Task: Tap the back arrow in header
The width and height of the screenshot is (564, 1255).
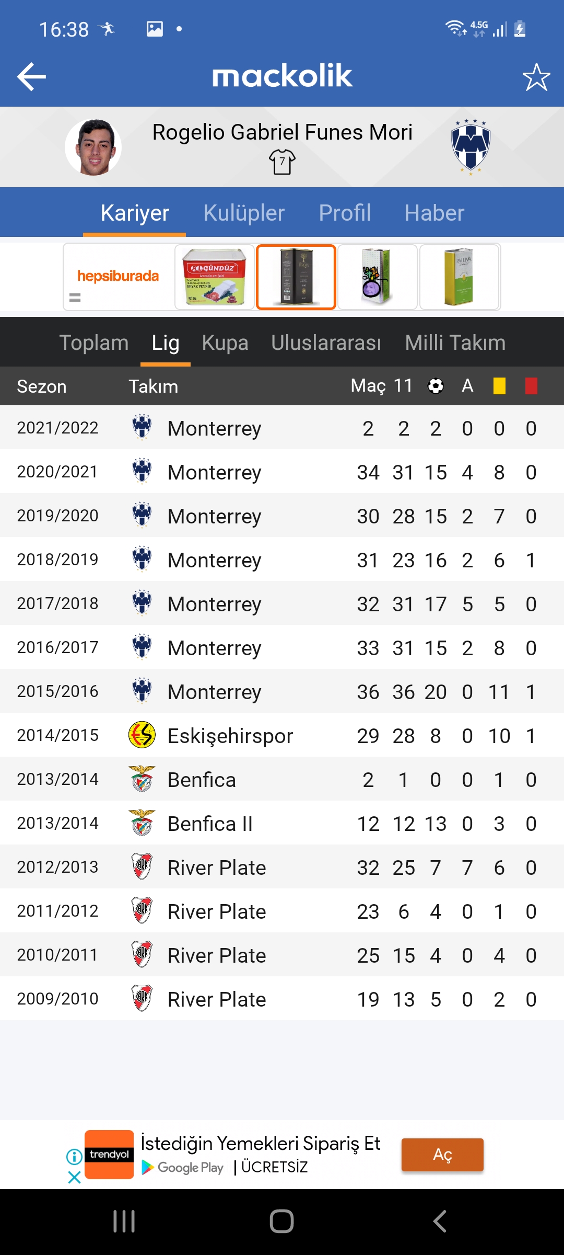Action: 31,76
